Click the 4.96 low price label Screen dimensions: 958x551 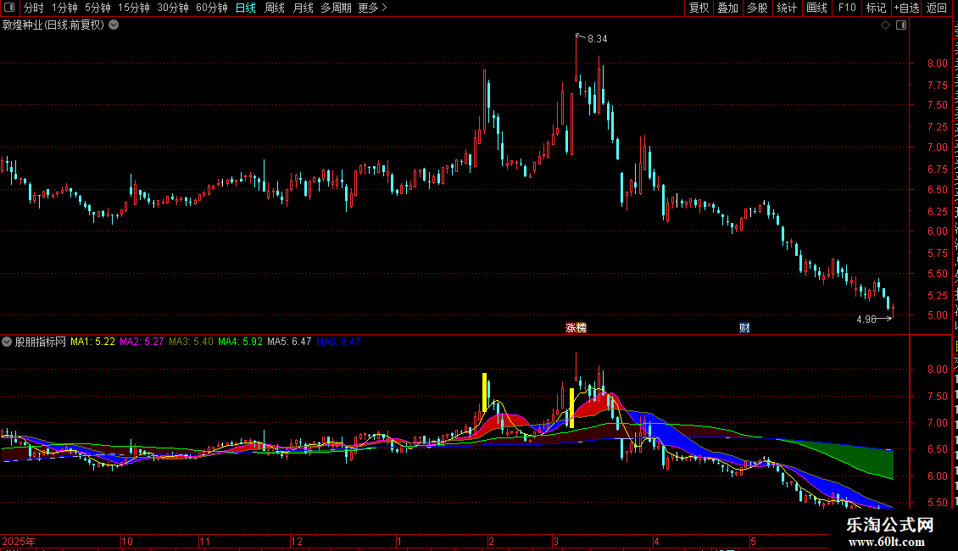pos(866,320)
